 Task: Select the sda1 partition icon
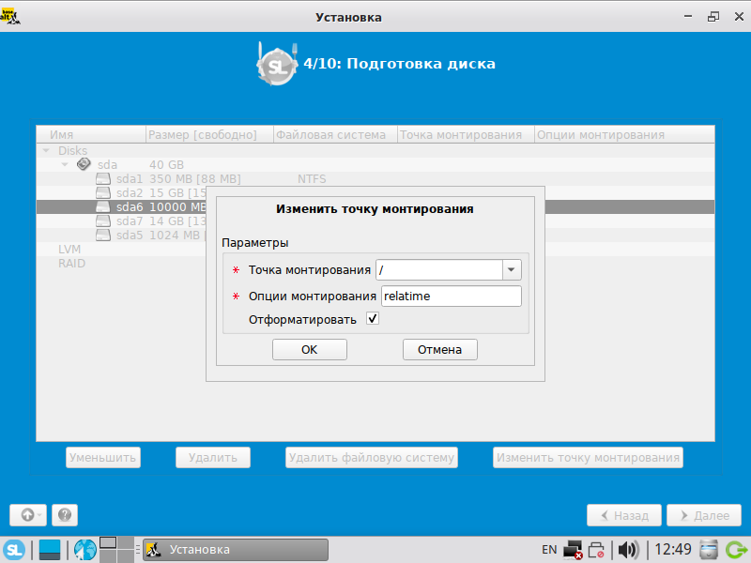(x=103, y=179)
